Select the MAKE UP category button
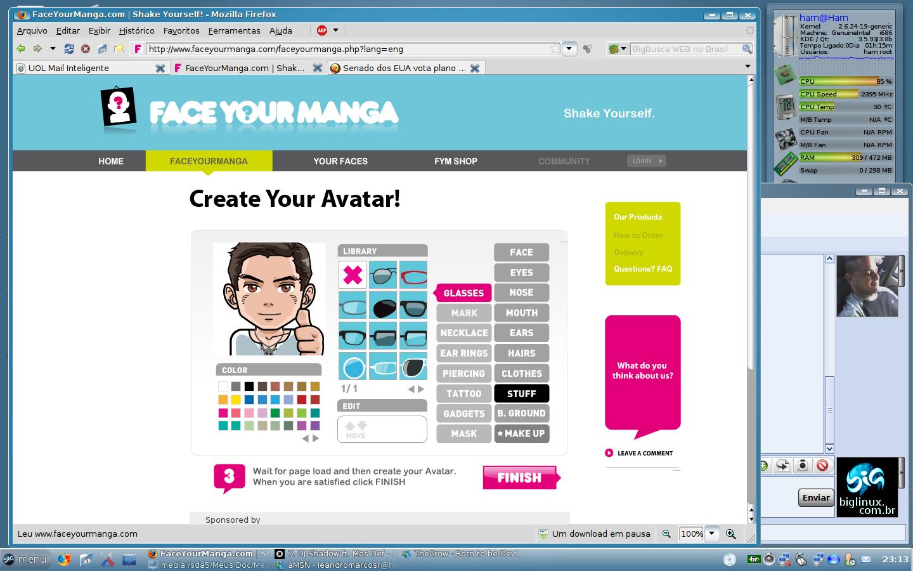The image size is (913, 571). (522, 434)
